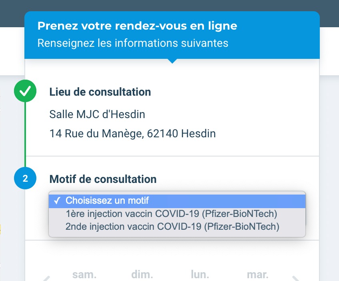Select the "lun." day column header
The image size is (339, 281).
tap(200, 275)
